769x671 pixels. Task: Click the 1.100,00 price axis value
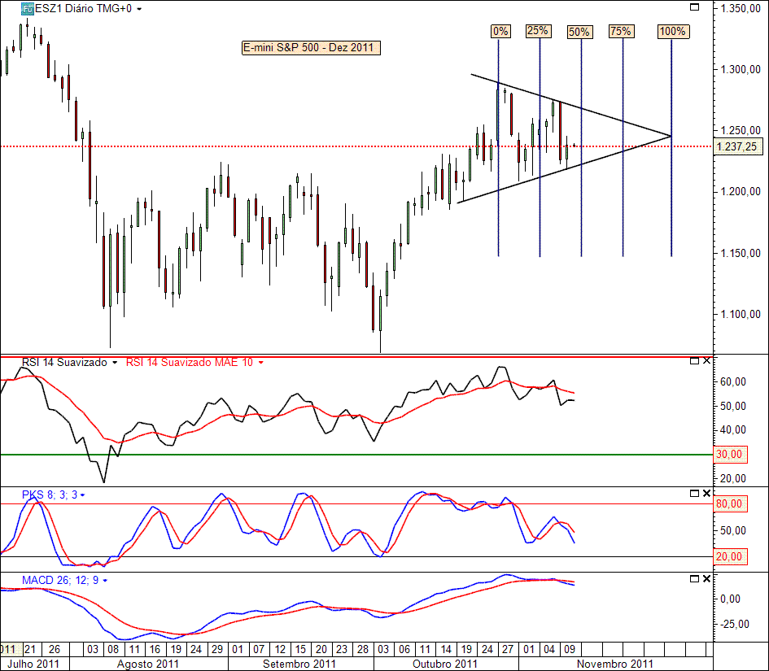tap(741, 314)
